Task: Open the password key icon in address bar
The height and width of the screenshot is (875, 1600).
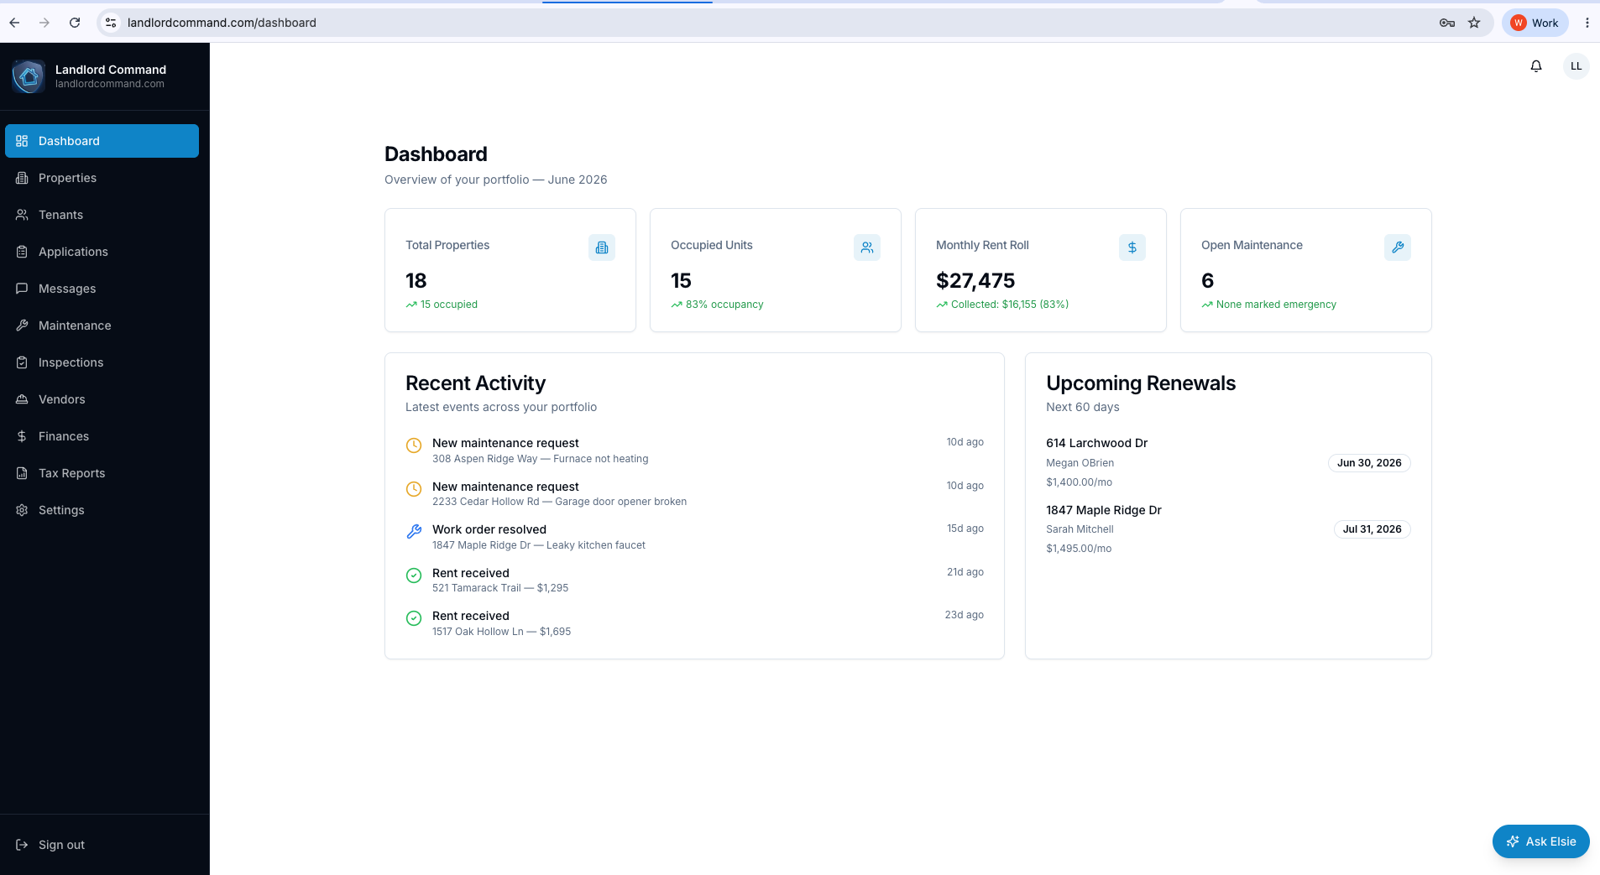Action: tap(1446, 23)
